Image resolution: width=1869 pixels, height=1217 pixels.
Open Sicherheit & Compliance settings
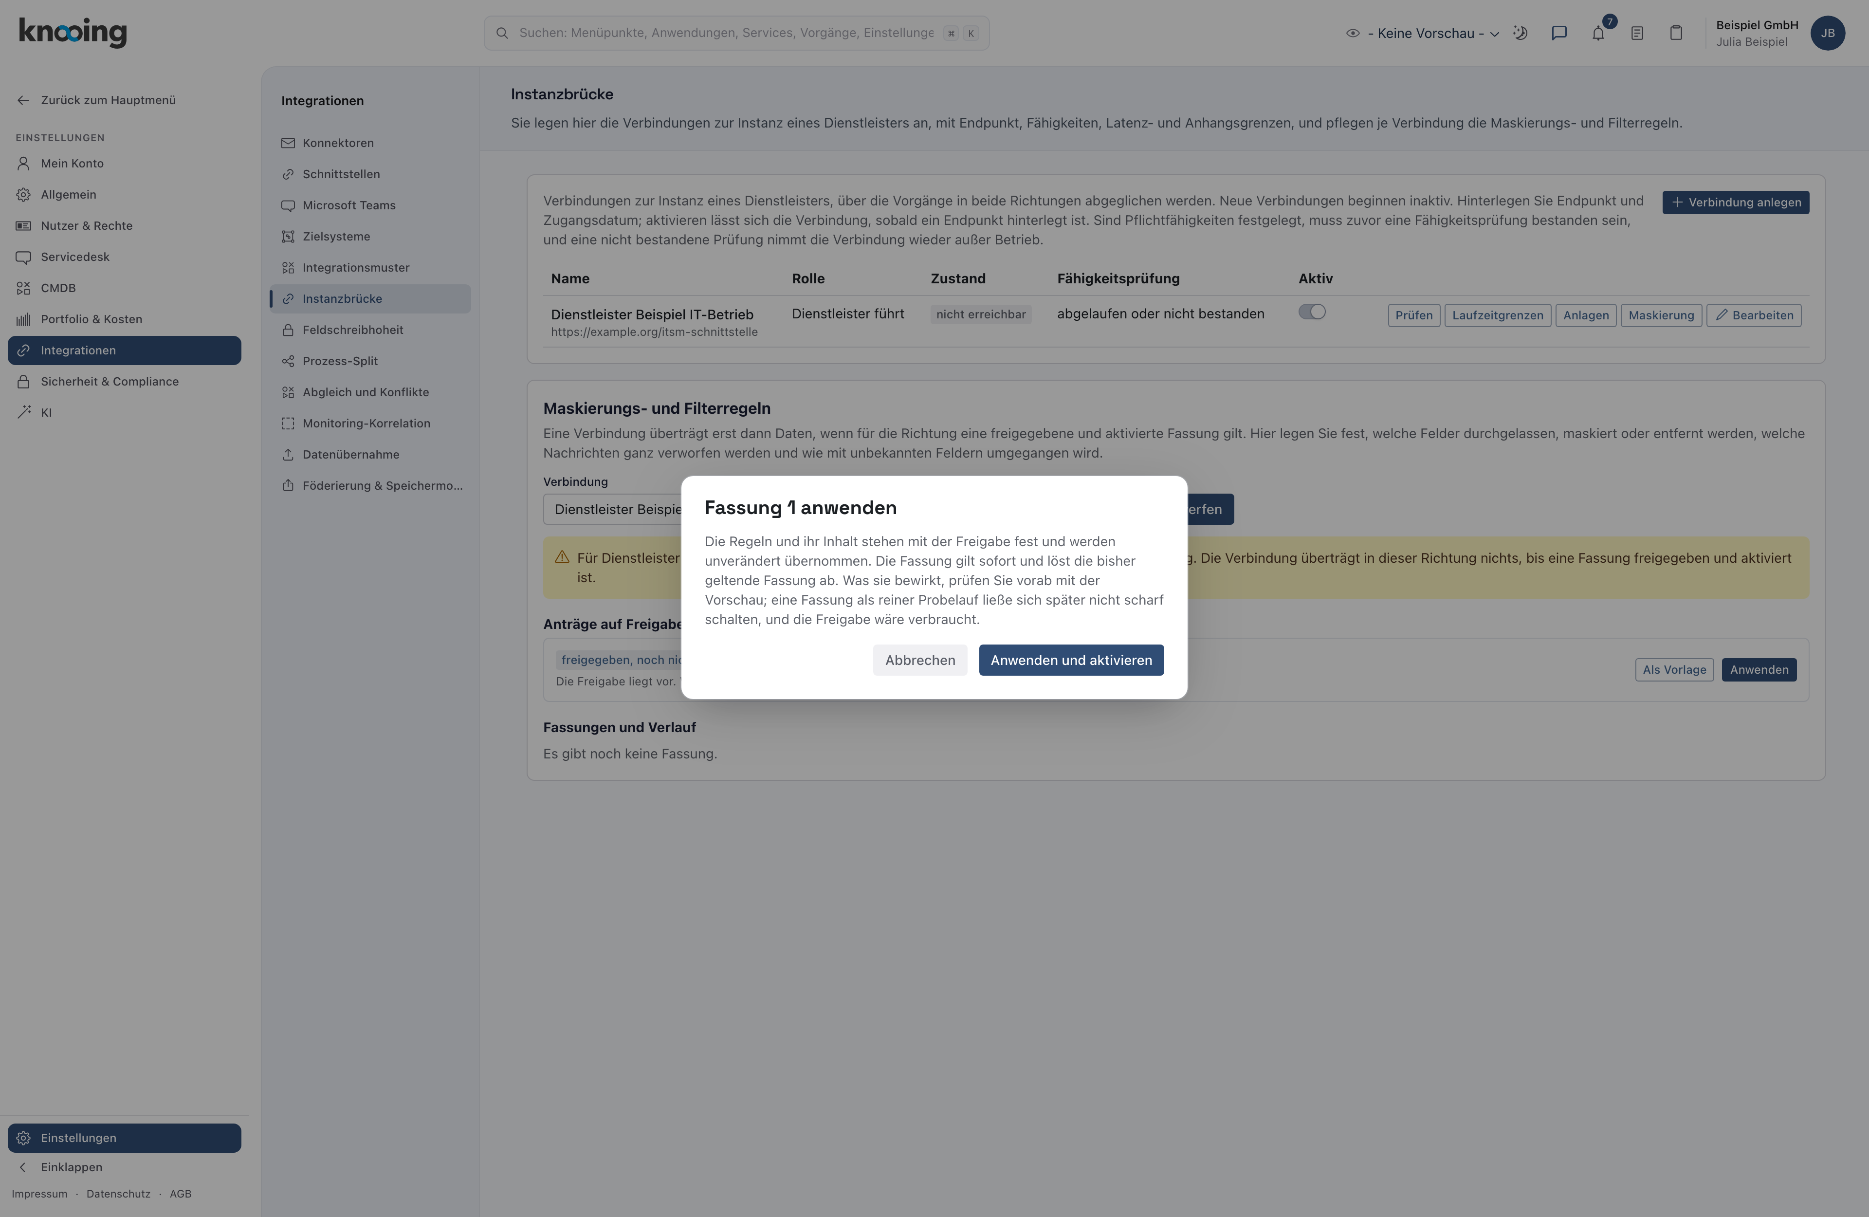tap(124, 382)
